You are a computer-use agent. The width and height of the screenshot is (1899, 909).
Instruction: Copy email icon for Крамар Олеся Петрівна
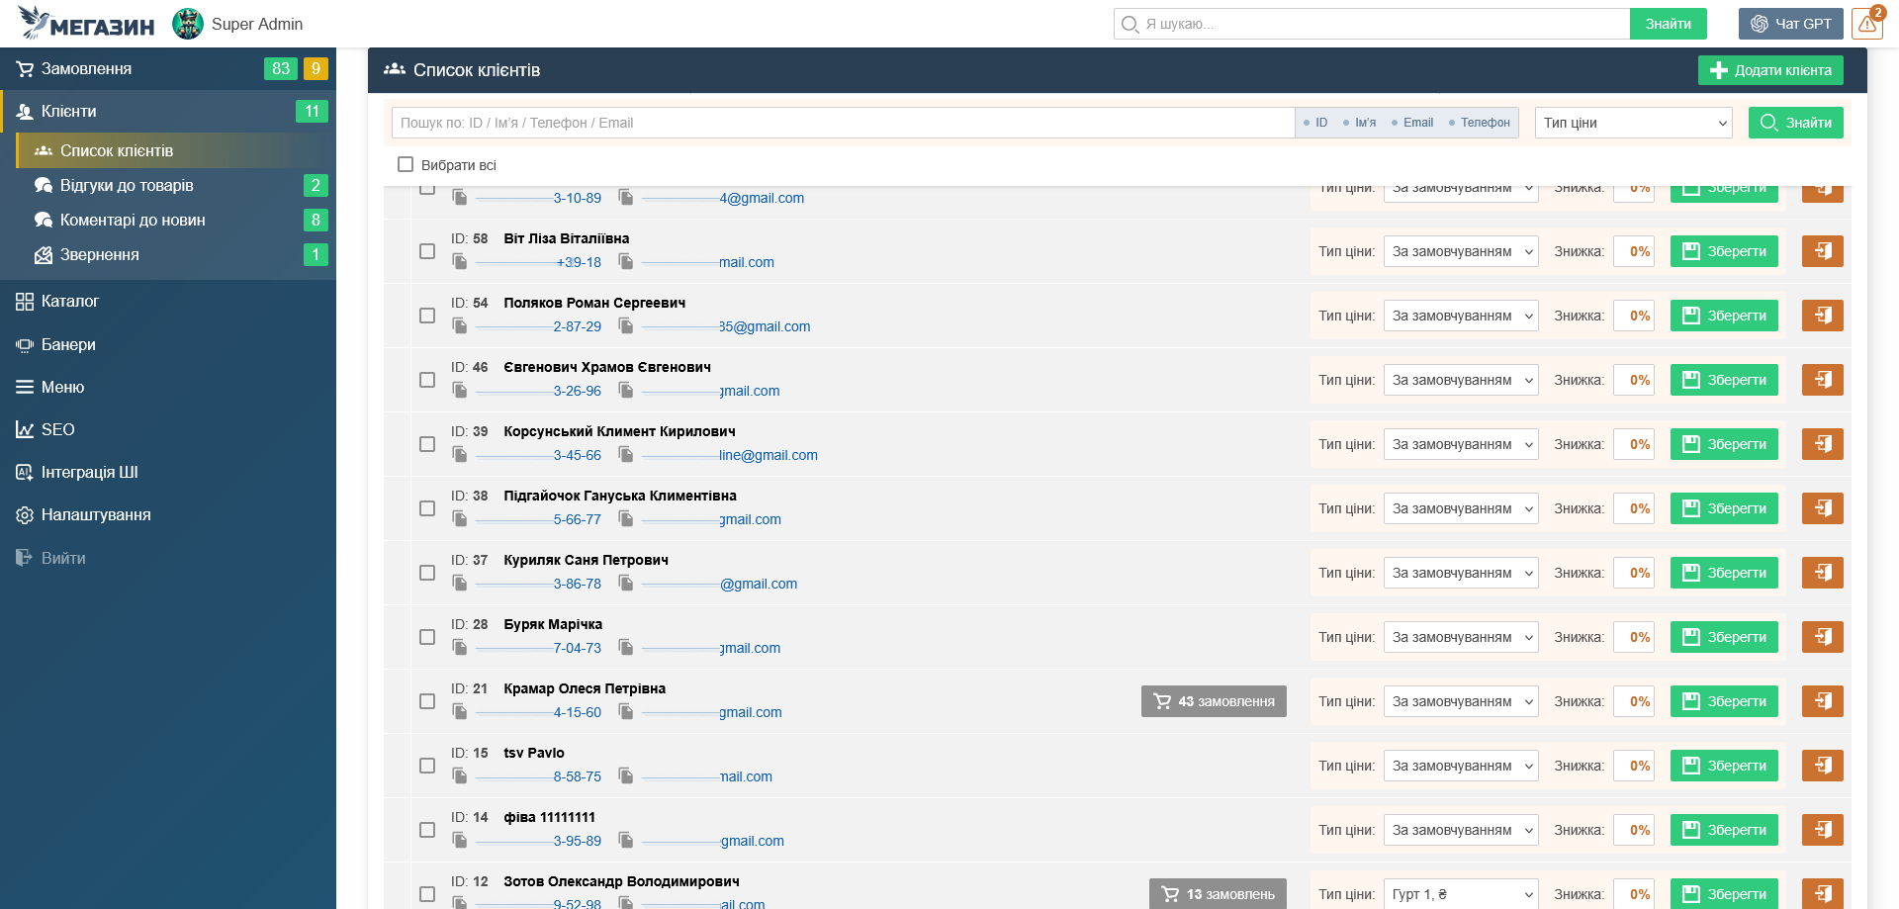click(626, 711)
